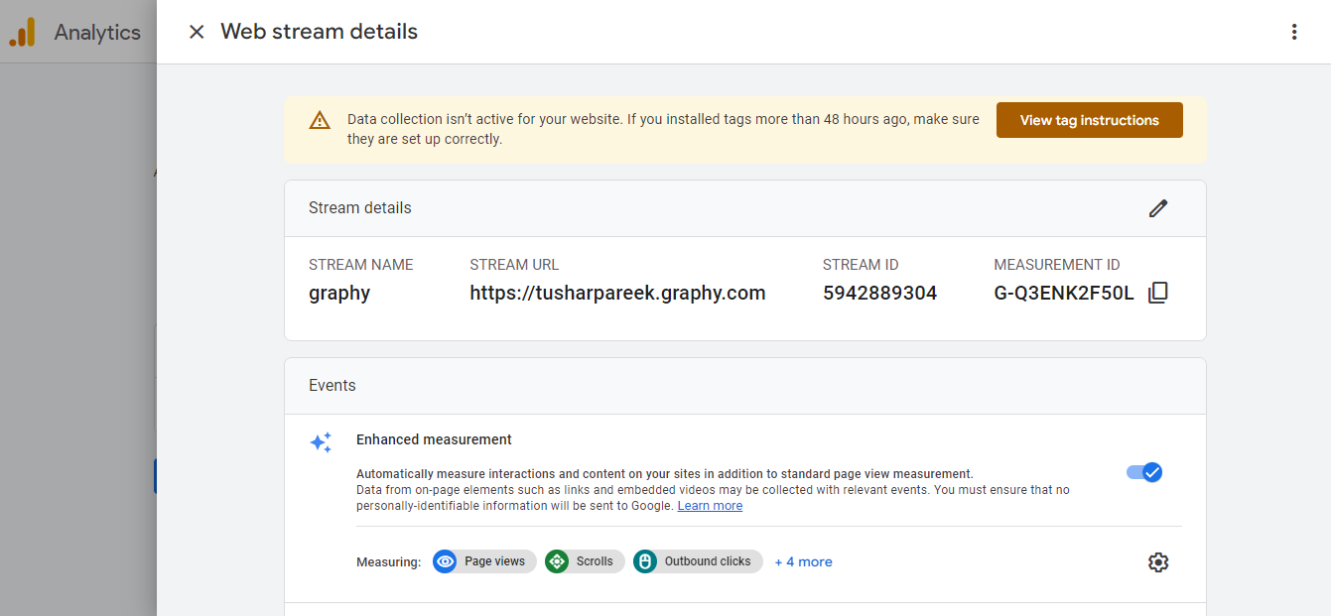1331x616 pixels.
Task: Open the three-dot more options menu
Action: (1293, 32)
